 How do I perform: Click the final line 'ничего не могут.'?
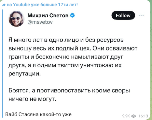[x=33, y=99]
